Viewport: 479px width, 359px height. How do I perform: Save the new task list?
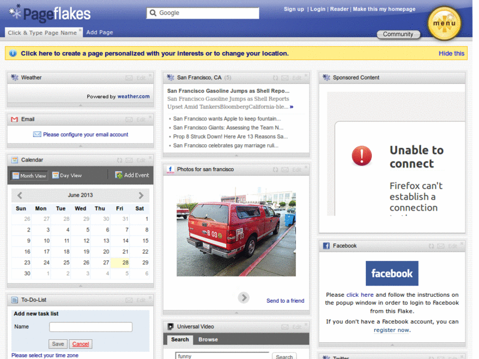coord(57,344)
